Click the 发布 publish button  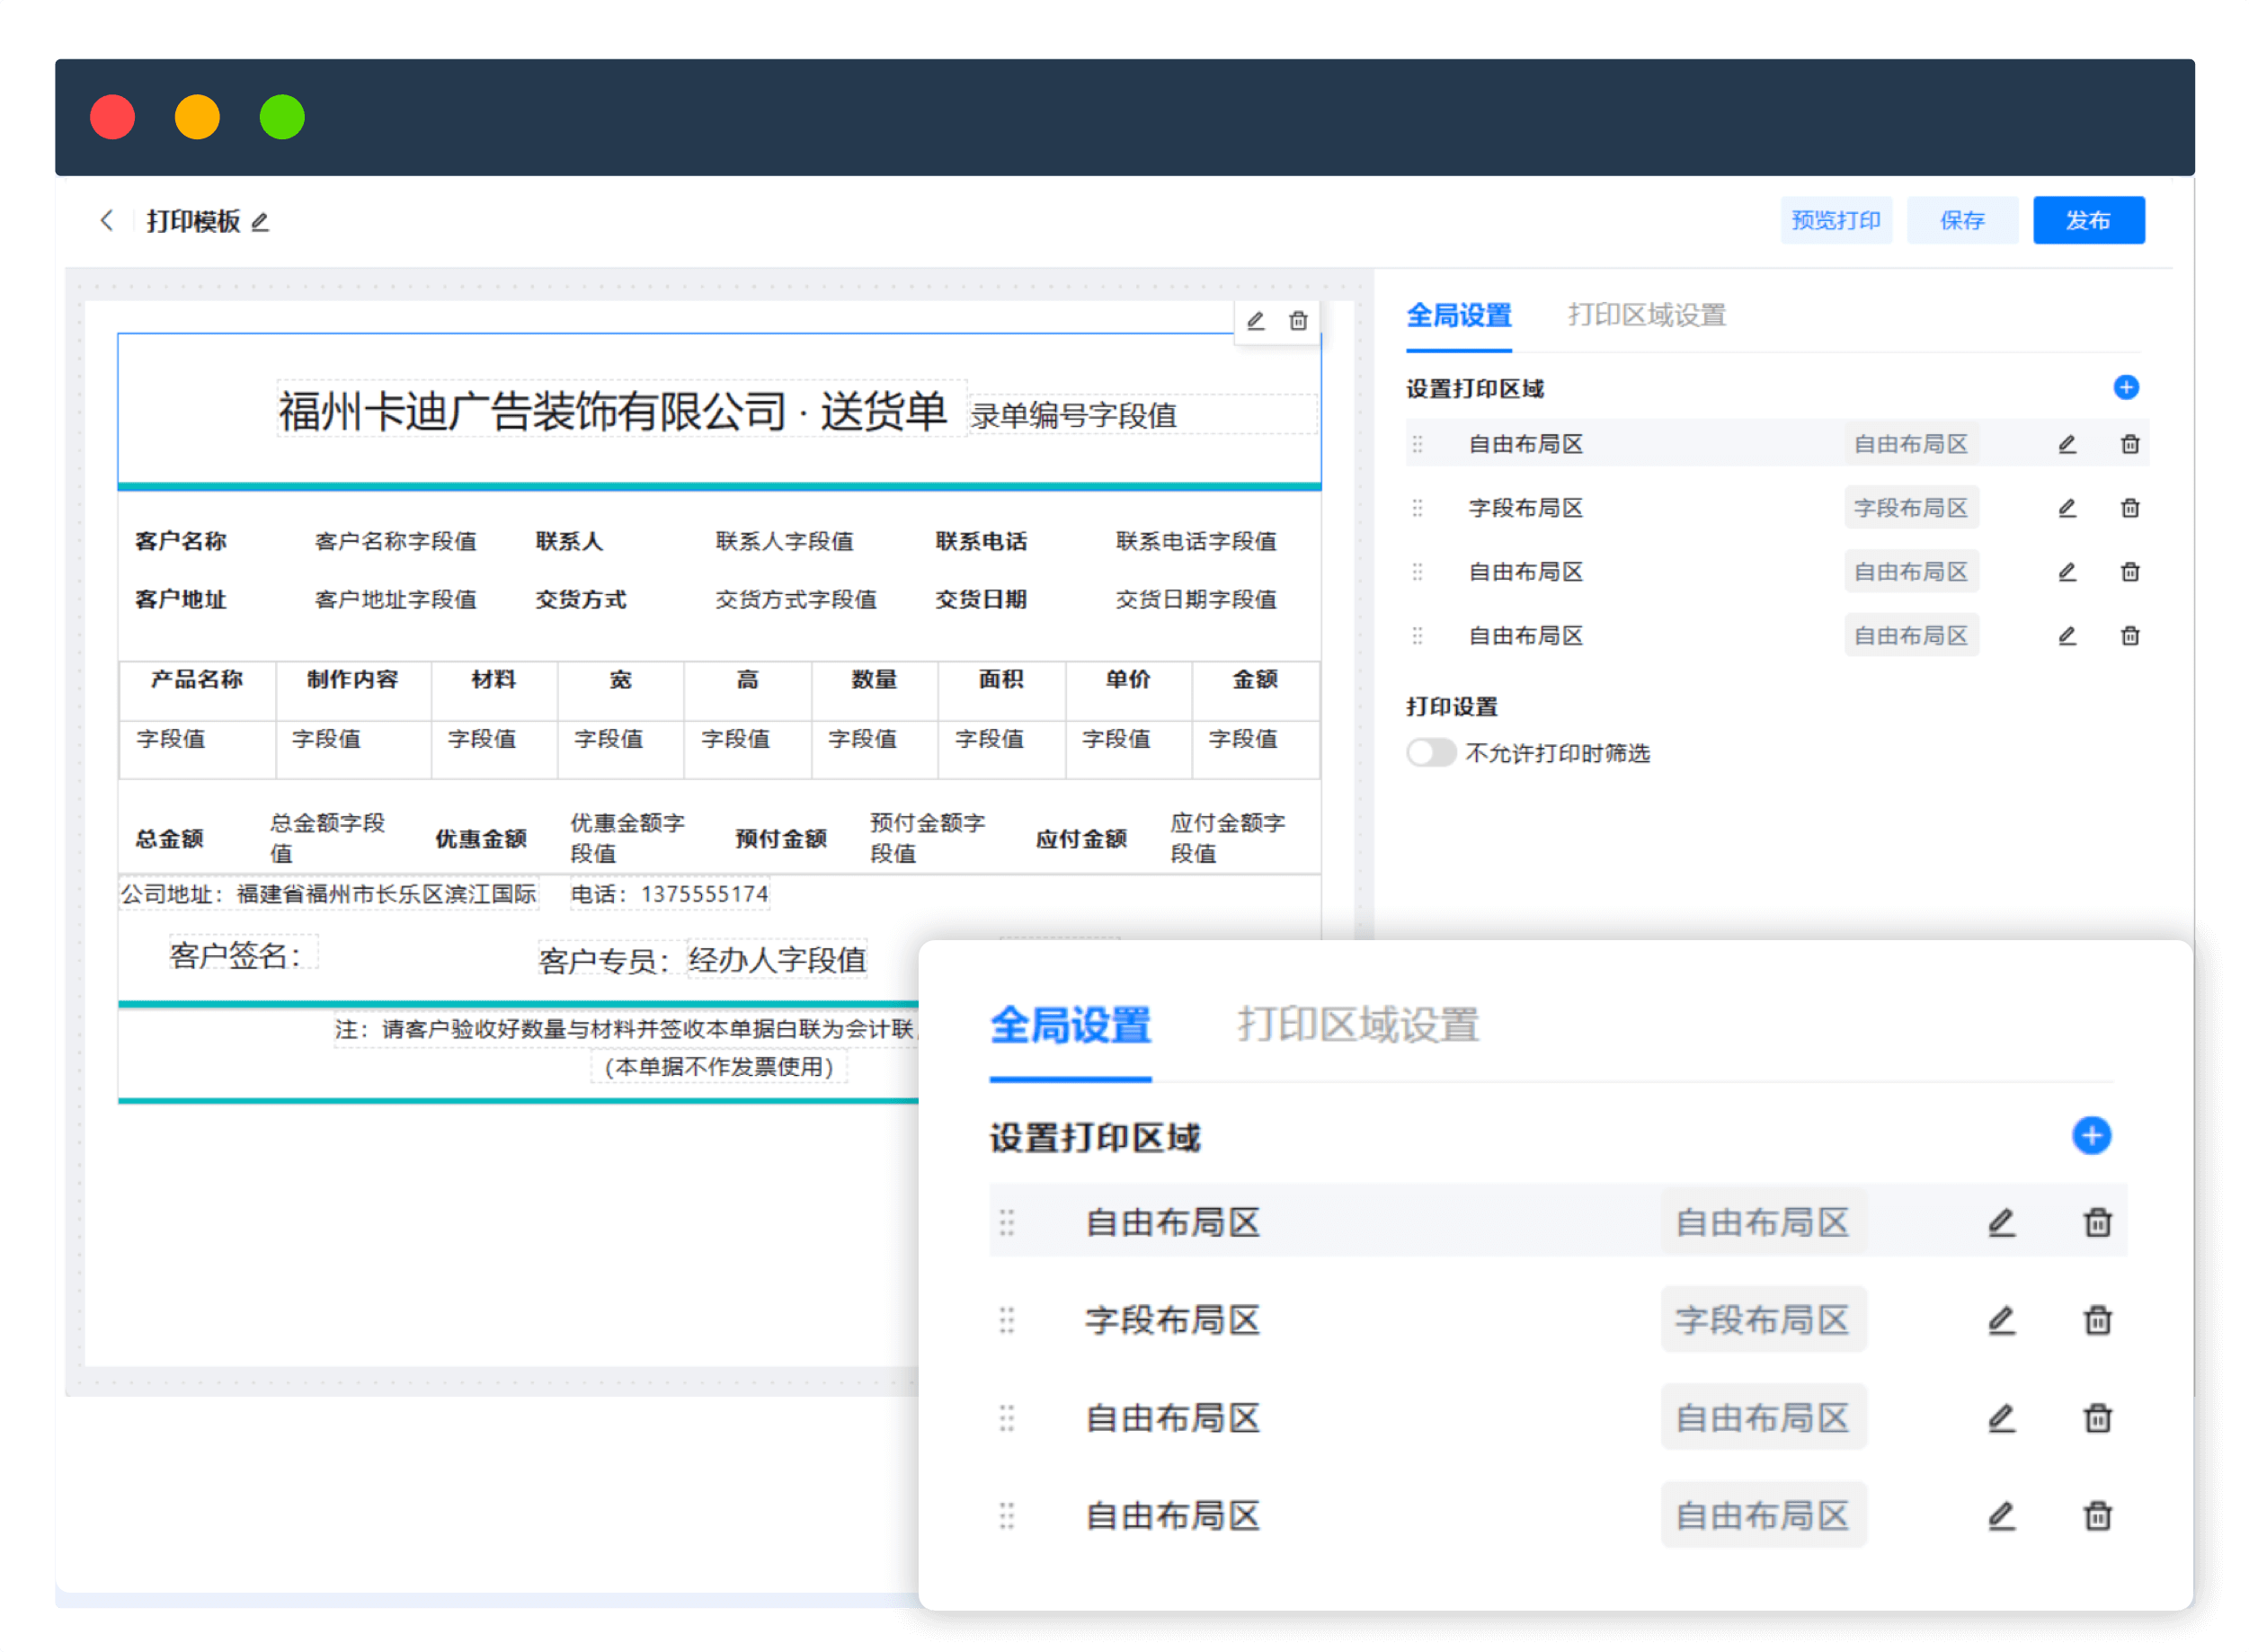(2088, 220)
